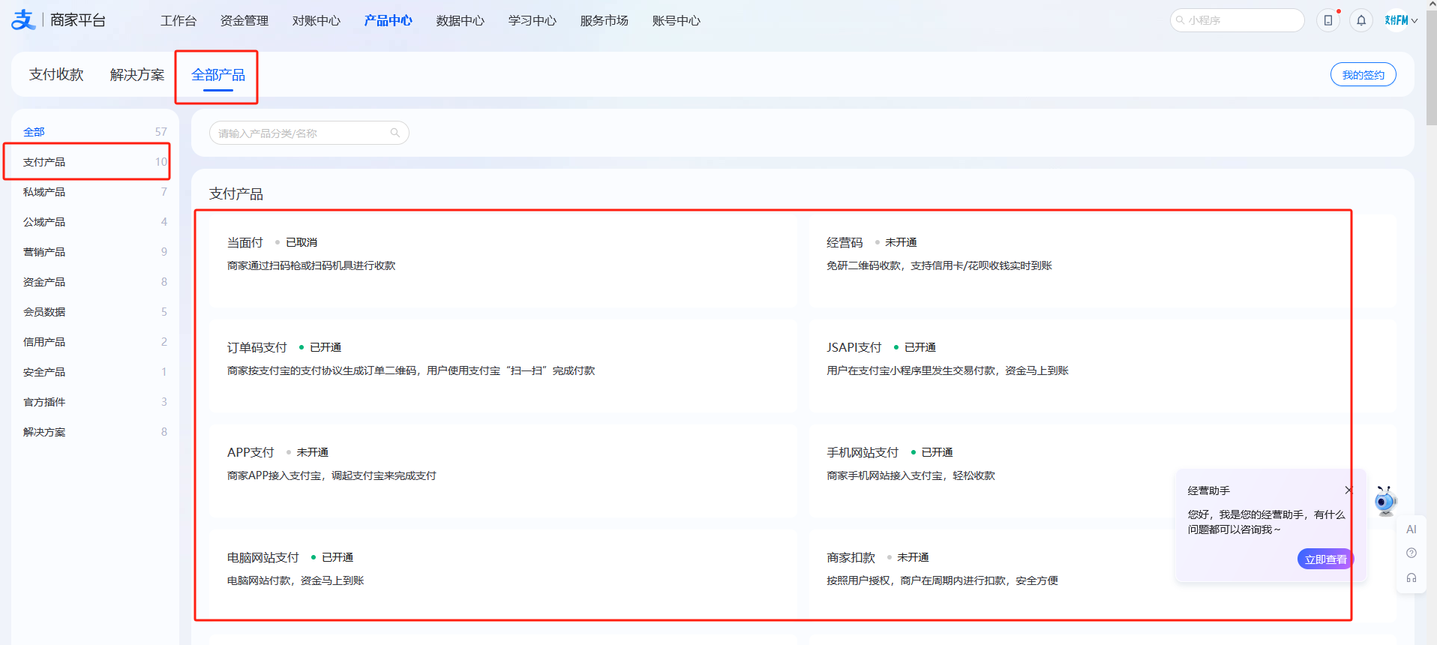The image size is (1437, 645).
Task: Open the 当面付 product card
Action: click(x=503, y=261)
